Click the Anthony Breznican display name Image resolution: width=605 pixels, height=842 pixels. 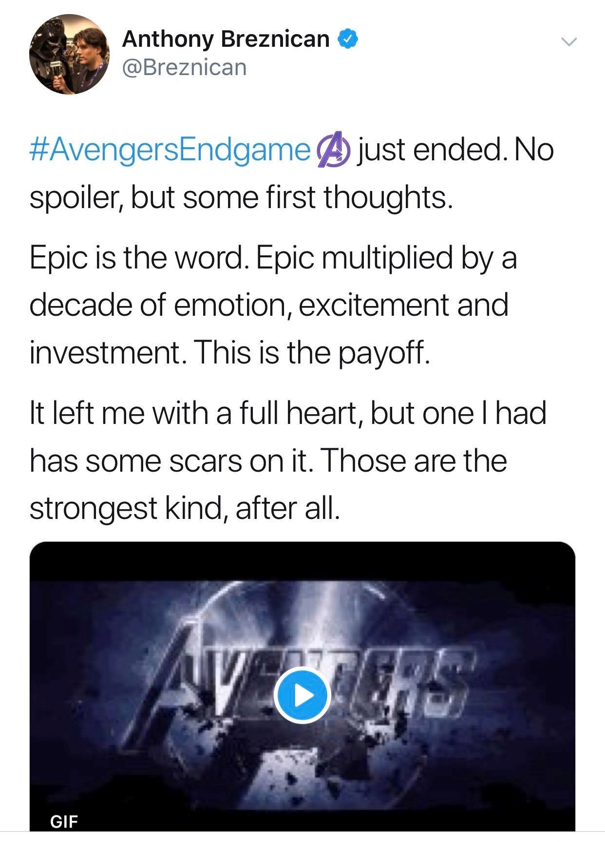pyautogui.click(x=226, y=39)
